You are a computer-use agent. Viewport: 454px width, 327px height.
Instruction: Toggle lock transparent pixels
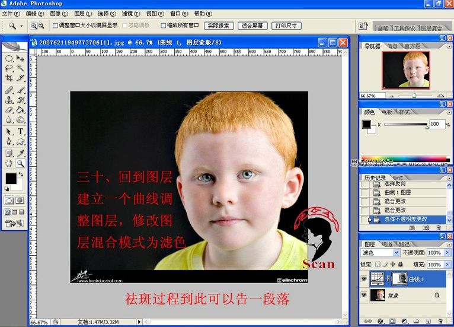point(378,264)
